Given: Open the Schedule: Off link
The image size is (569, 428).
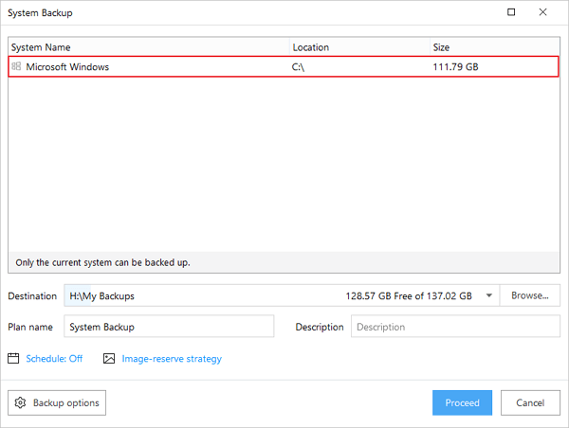Looking at the screenshot, I should [54, 359].
